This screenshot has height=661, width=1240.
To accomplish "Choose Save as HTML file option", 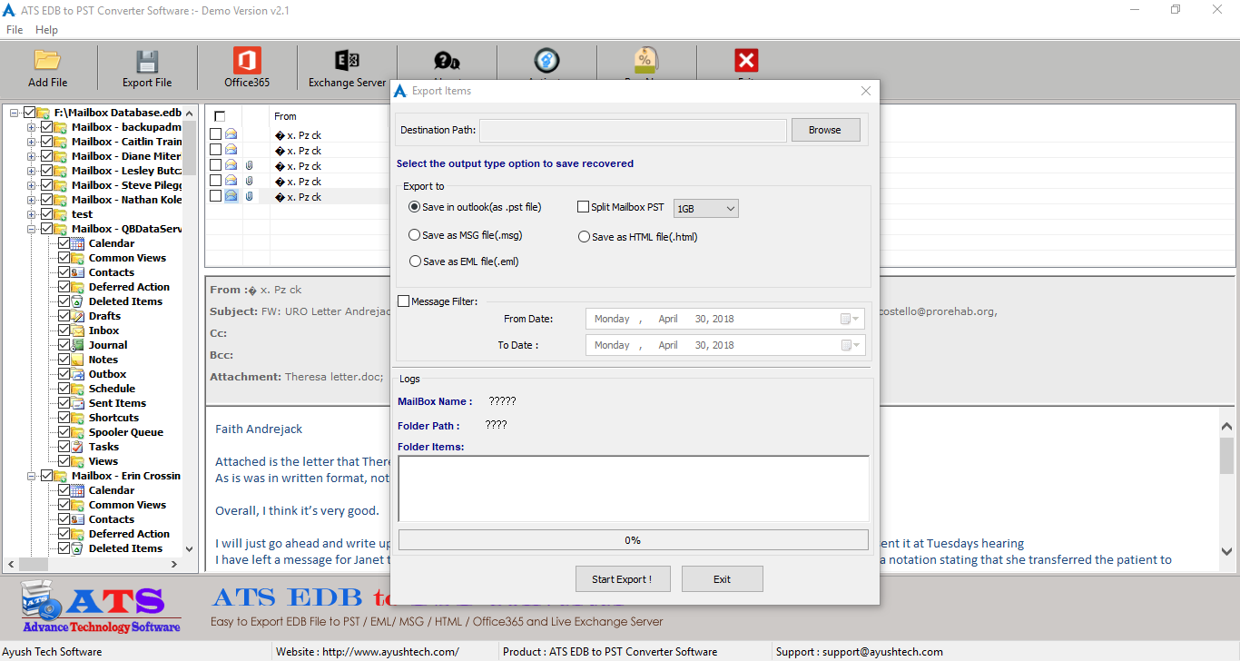I will 585,237.
